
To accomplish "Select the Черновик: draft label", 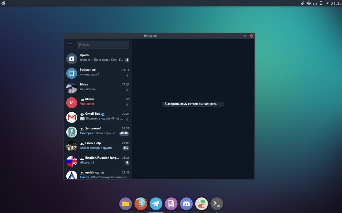I will pyautogui.click(x=87, y=104).
